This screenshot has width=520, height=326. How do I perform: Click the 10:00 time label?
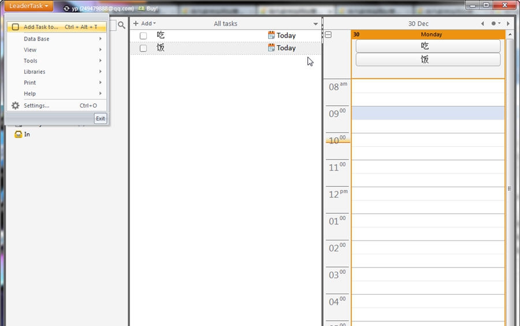coord(337,140)
